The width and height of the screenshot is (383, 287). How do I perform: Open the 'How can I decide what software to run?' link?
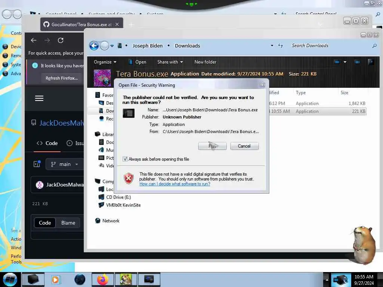[x=175, y=184]
